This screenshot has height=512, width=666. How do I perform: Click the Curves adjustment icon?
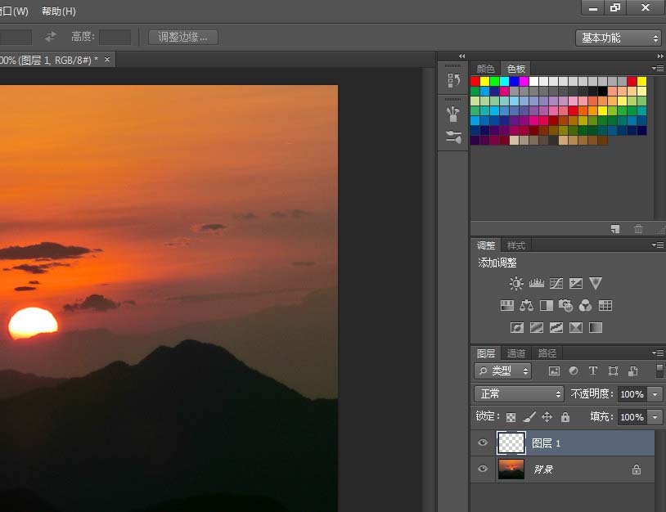point(556,283)
